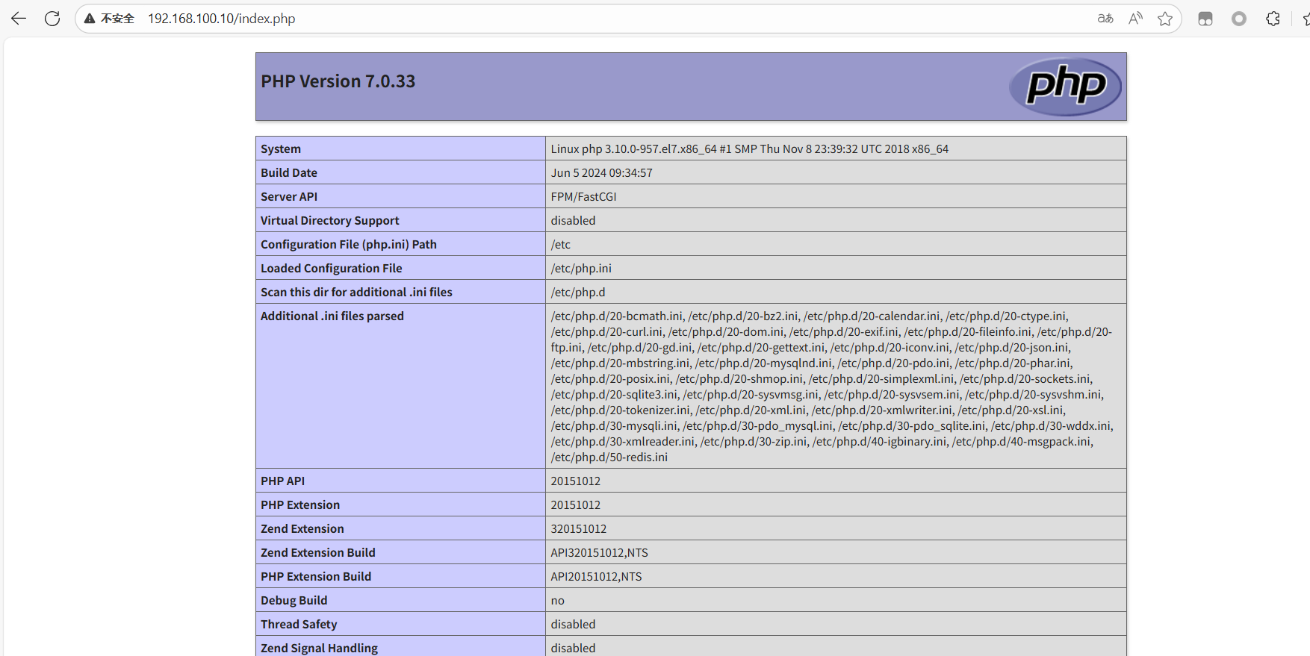Open the not-secure site info warning
Viewport: 1310px width, 656px height.
coord(109,19)
